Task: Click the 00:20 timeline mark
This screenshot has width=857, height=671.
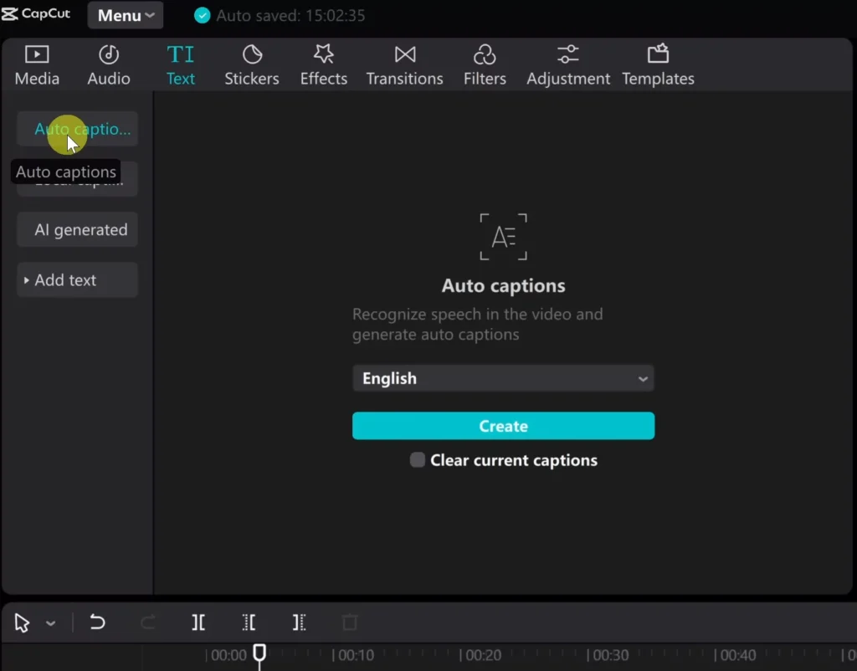Action: 481,654
